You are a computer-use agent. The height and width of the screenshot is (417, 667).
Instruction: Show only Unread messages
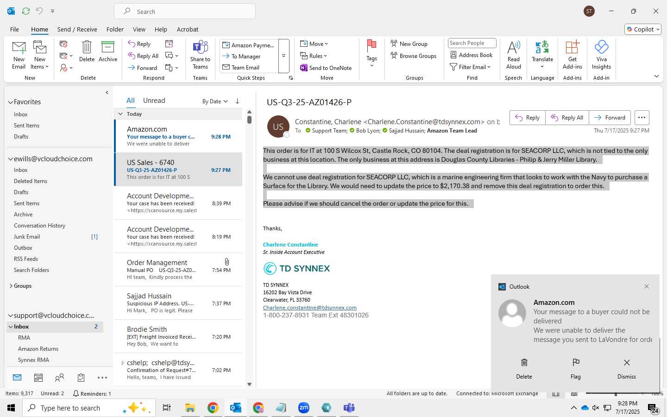pos(154,101)
